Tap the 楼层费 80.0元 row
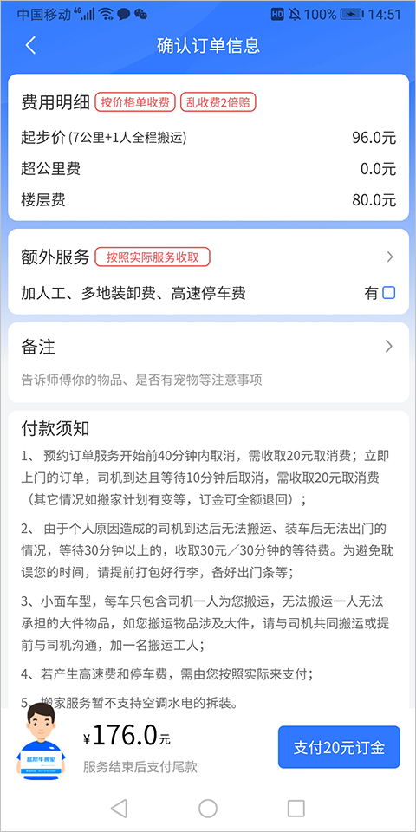 click(x=208, y=200)
